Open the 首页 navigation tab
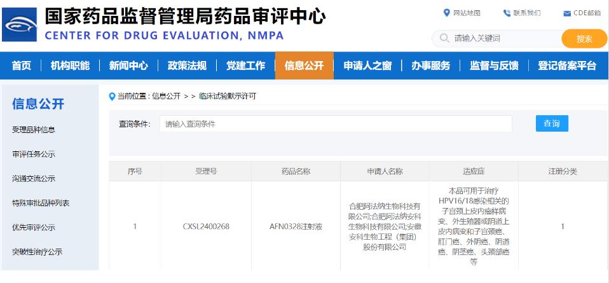 tap(21, 66)
